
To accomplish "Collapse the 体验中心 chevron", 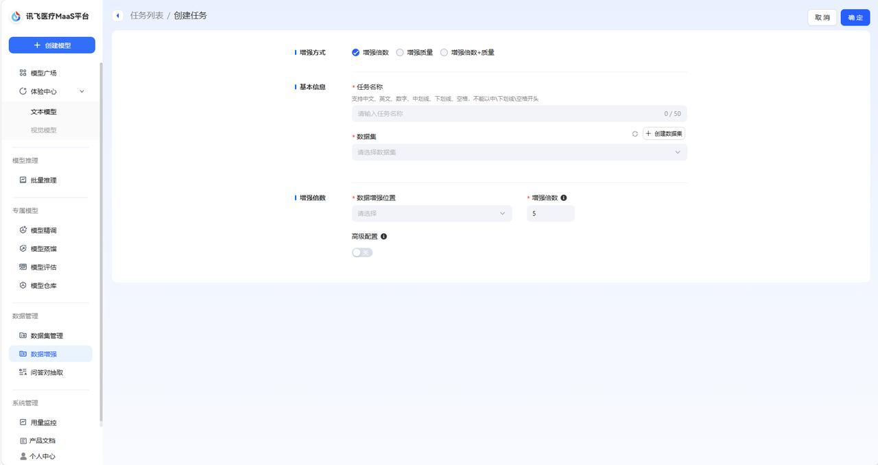I will 82,91.
